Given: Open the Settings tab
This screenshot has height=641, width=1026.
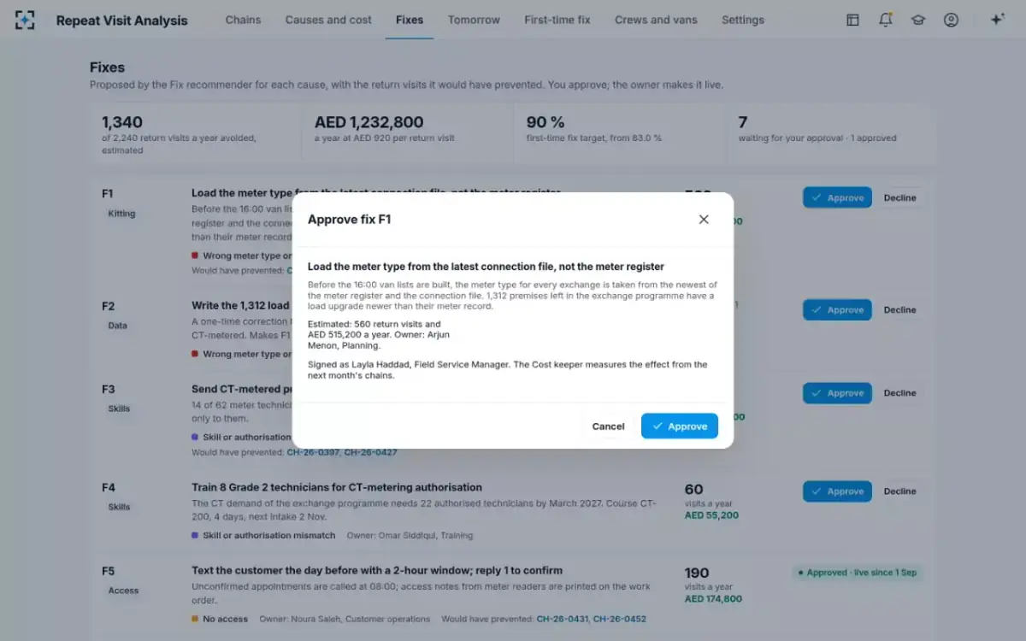Looking at the screenshot, I should (743, 20).
